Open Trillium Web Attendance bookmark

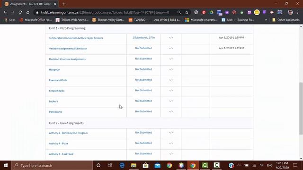(x=72, y=20)
